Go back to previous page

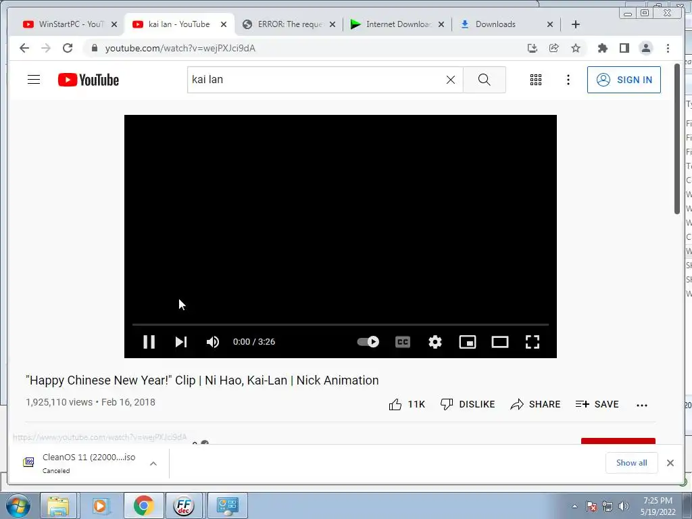pos(24,48)
